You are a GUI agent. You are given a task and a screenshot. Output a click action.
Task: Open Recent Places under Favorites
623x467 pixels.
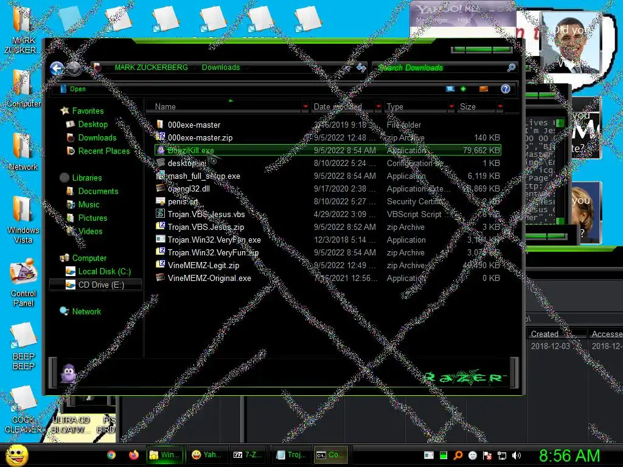[104, 151]
